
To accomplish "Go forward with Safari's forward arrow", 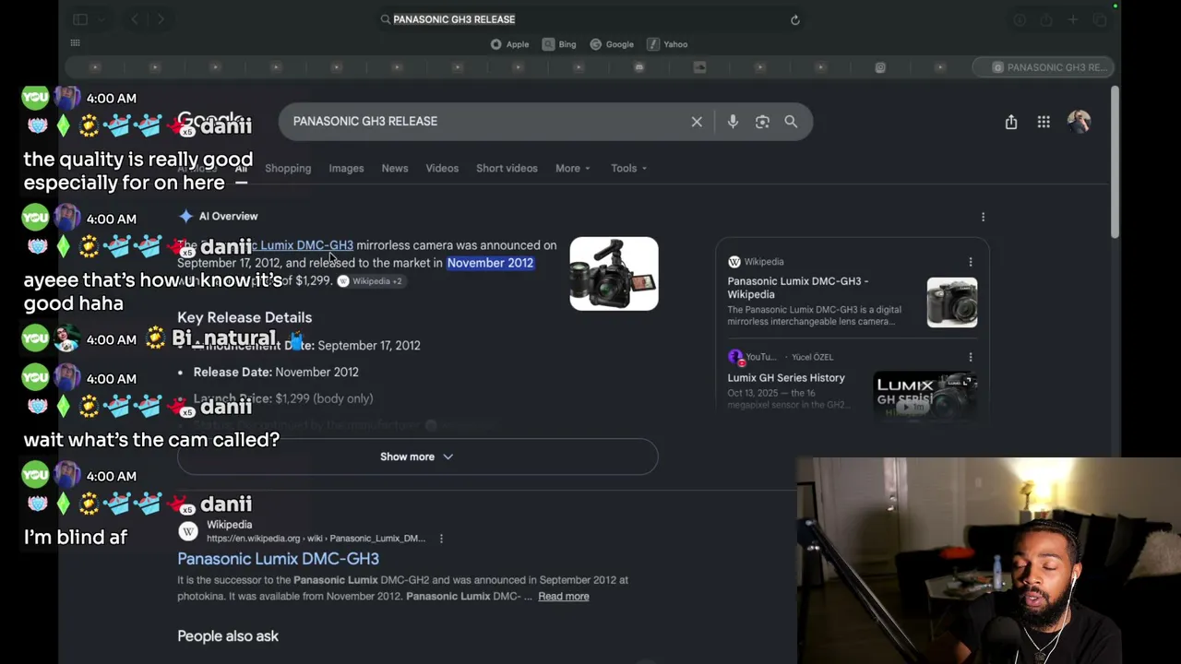I will coord(161,19).
